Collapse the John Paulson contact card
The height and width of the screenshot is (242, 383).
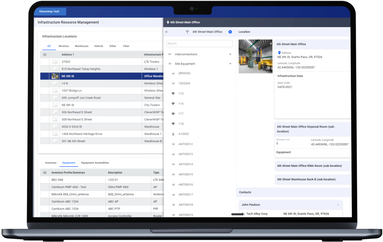[338, 205]
